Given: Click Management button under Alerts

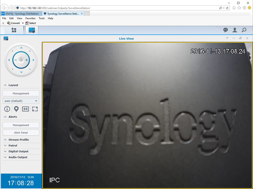Looking at the screenshot, I should click(21, 125).
